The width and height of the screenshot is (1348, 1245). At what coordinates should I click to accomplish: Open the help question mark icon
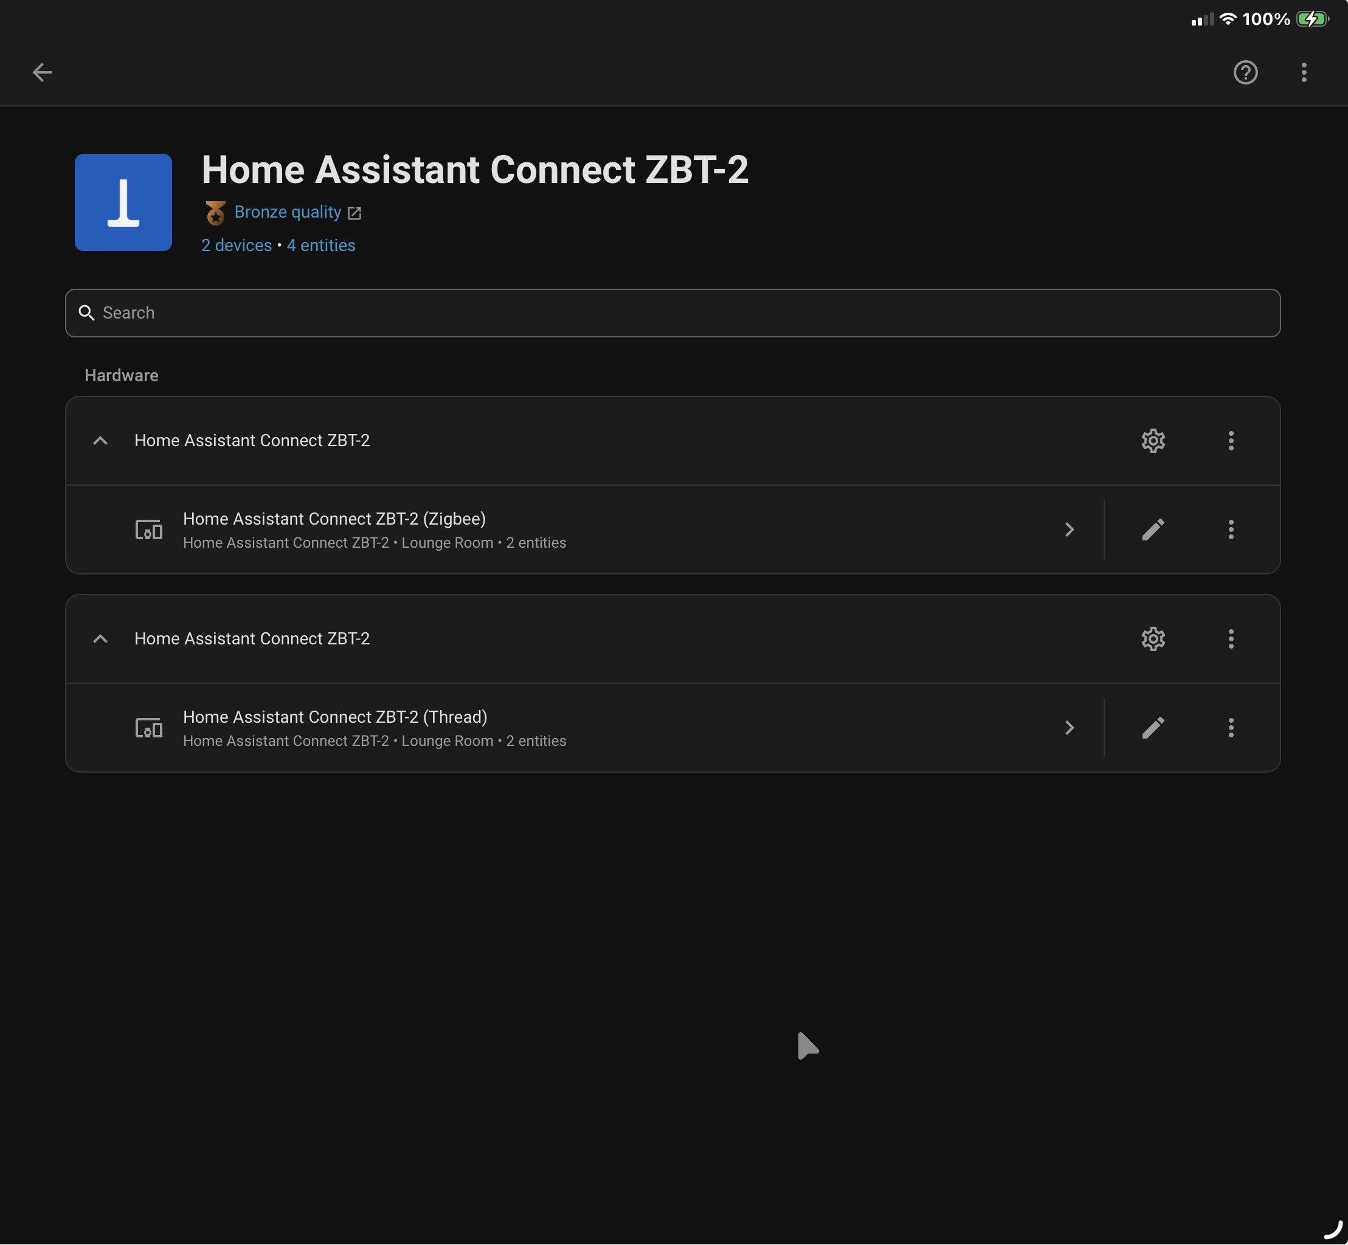click(x=1245, y=72)
